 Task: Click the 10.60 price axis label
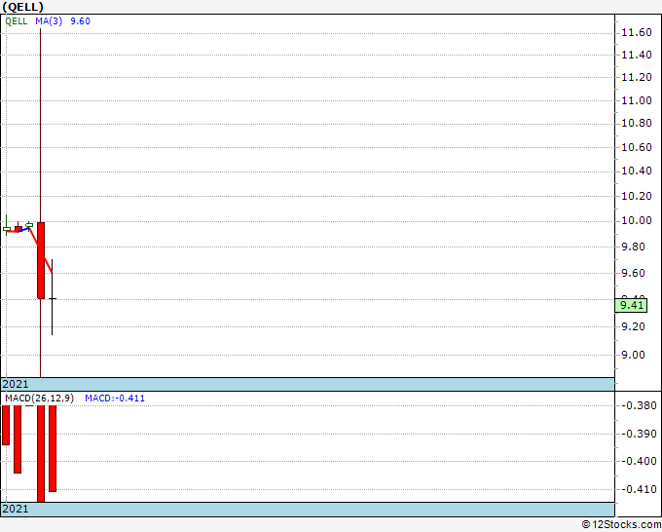[x=637, y=147]
